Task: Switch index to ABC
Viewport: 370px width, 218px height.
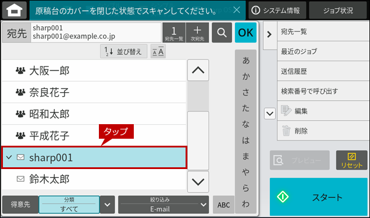Action: [223, 205]
